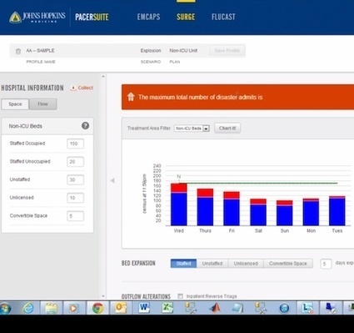This screenshot has height=333, width=354.
Task: Open the Windows Start button
Action: [x=6, y=308]
